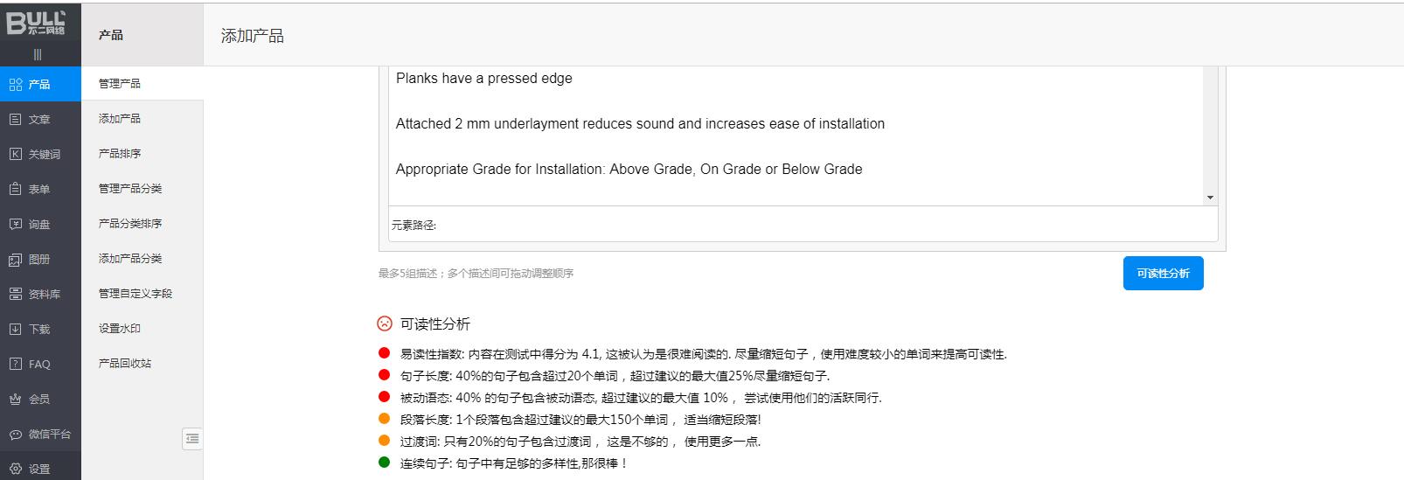The width and height of the screenshot is (1404, 480).
Task: Toggle the sidebar collapse bars under logo
Action: coord(37,54)
